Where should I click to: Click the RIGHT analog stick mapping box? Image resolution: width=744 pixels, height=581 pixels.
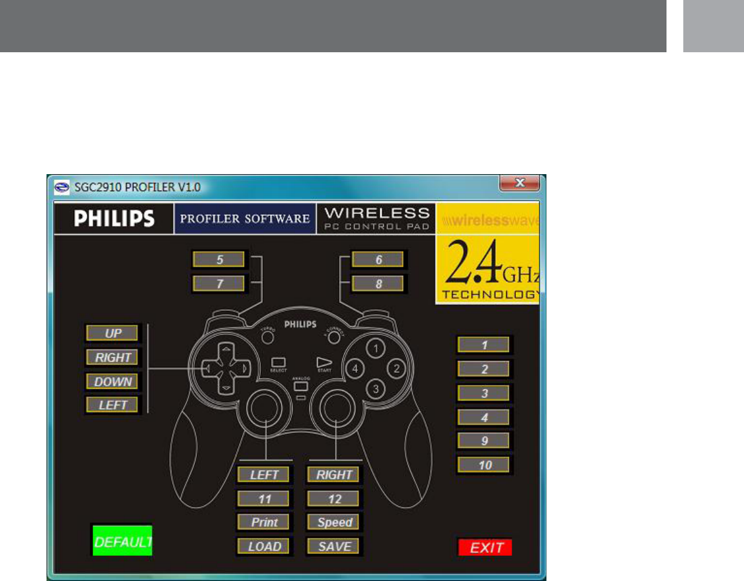coord(333,475)
